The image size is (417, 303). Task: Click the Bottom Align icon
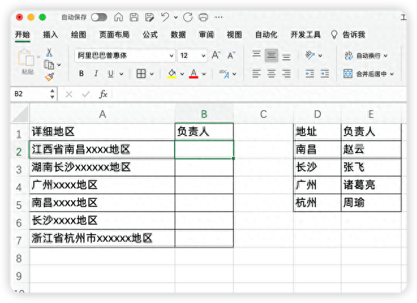(286, 57)
